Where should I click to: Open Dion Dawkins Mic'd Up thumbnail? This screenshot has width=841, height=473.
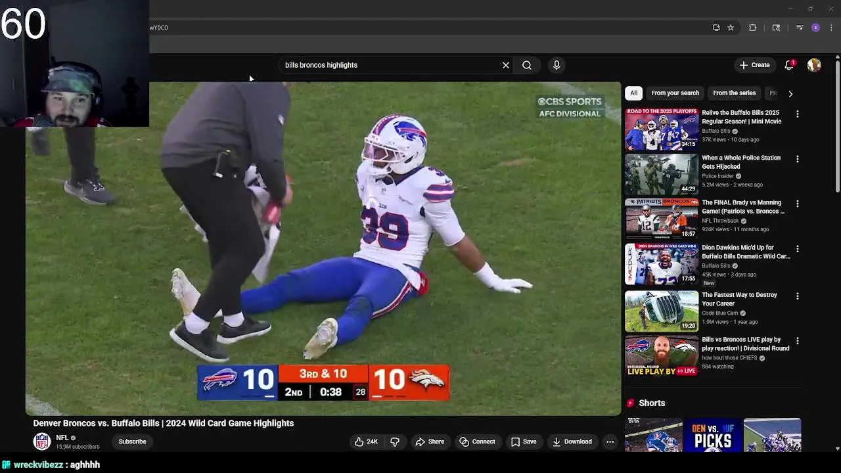[x=662, y=264]
